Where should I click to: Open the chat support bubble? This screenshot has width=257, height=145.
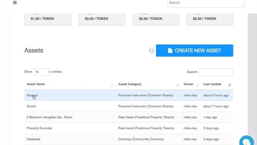(247, 141)
